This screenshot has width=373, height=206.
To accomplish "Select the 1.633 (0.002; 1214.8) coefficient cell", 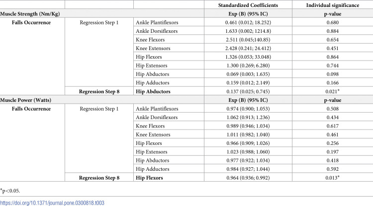I will (248, 31).
